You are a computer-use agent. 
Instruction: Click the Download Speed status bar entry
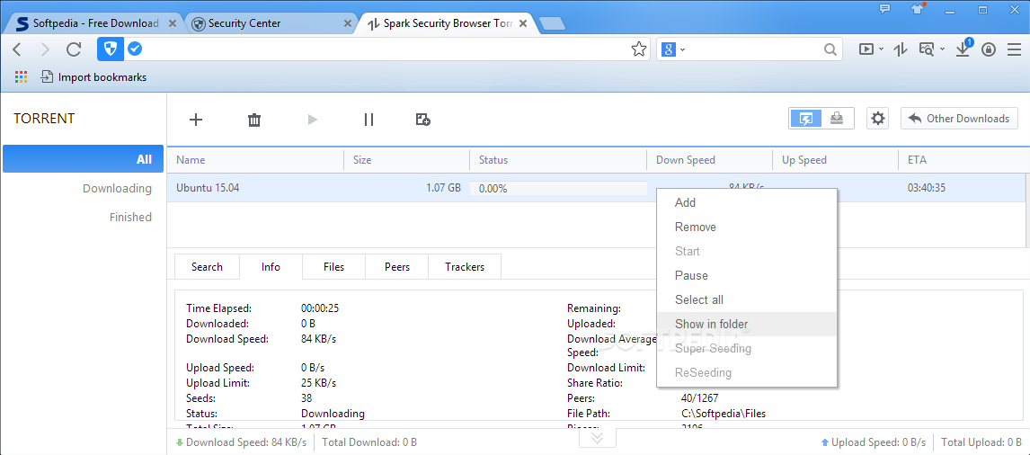click(241, 442)
